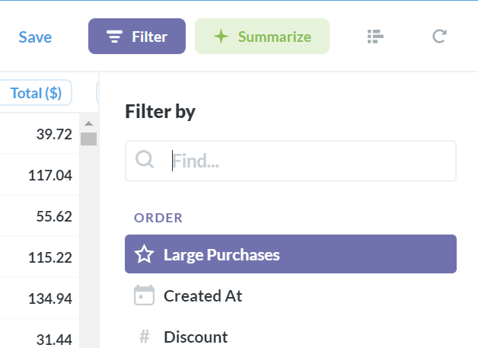Viewport: 478px width, 348px height.
Task: Click the table scrollbar thumb
Action: (x=88, y=139)
